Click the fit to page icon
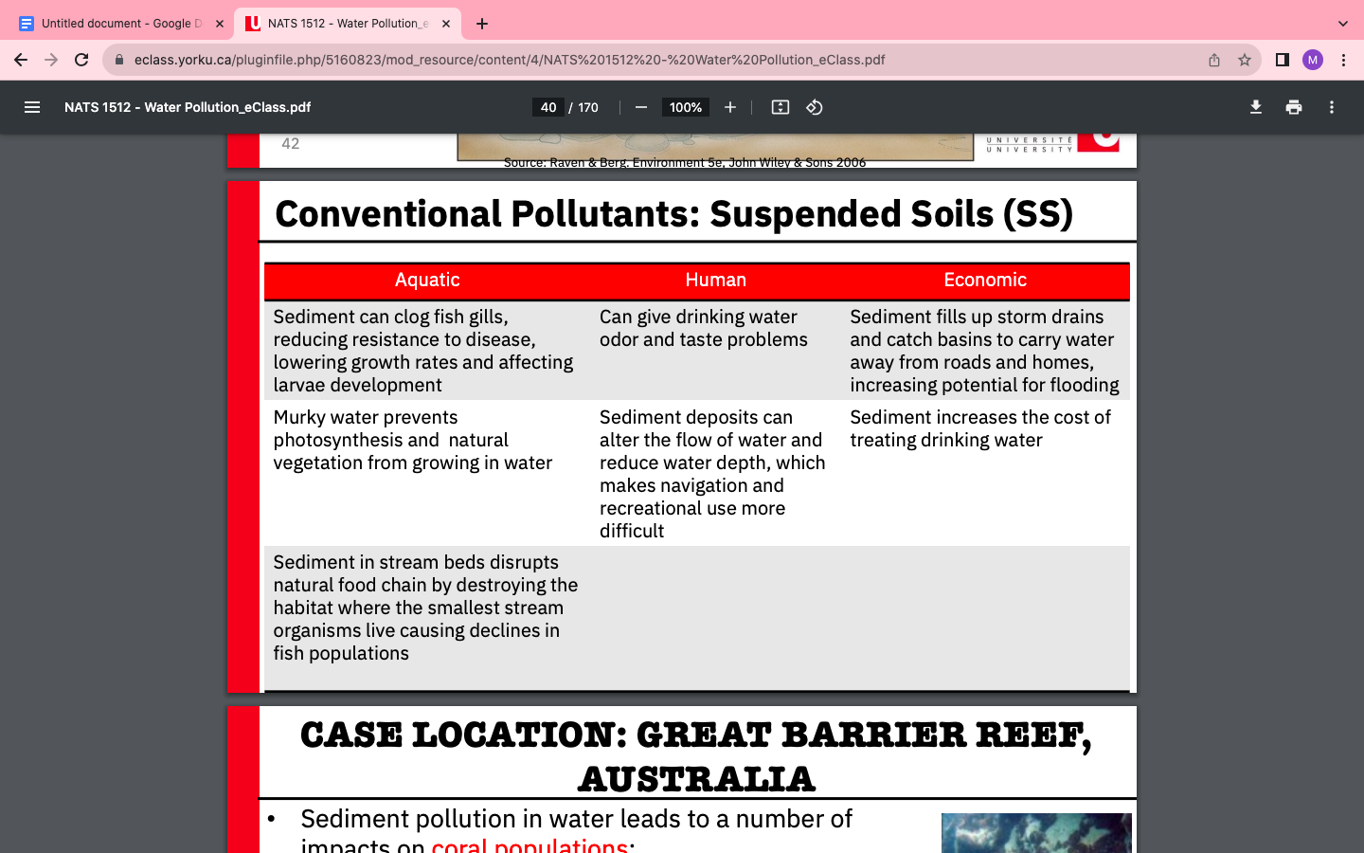Viewport: 1364px width, 853px height. [x=781, y=107]
